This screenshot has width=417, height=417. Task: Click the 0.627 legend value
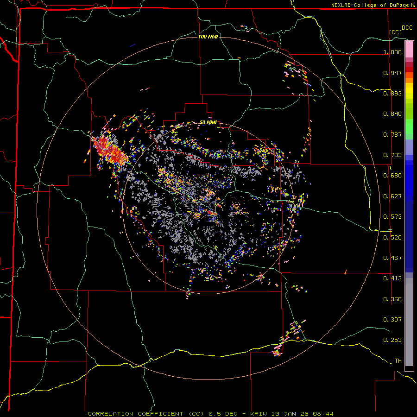(x=392, y=196)
